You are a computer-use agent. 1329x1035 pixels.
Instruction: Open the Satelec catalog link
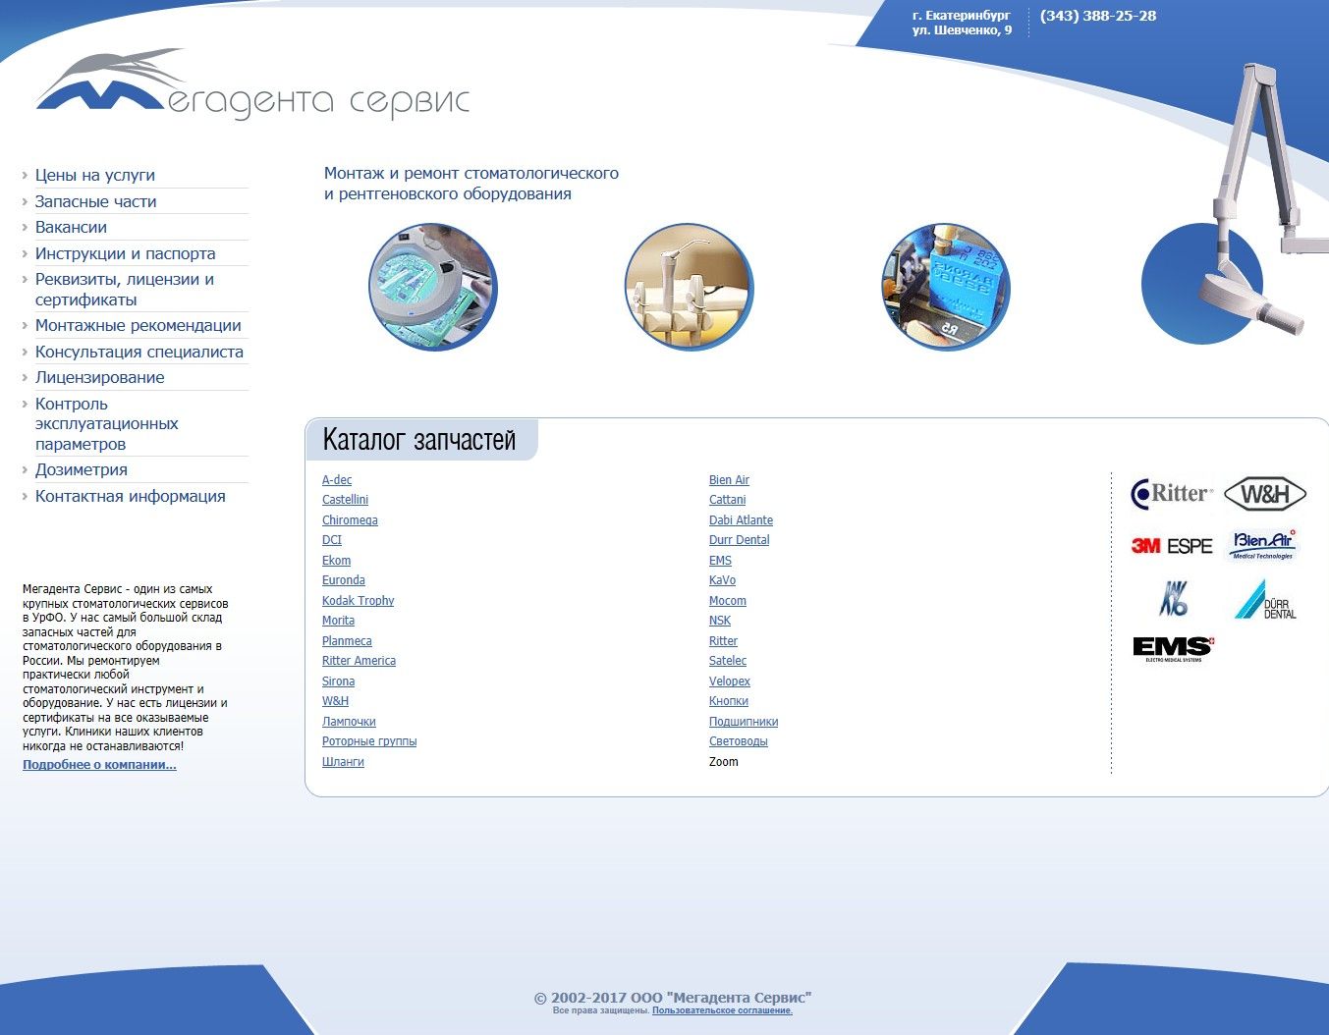point(728,661)
